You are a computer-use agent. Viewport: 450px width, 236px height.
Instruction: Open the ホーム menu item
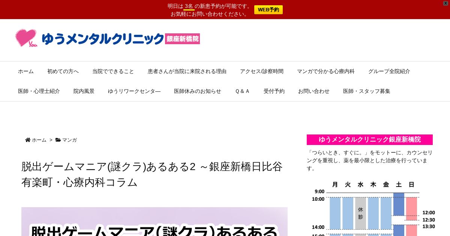(26, 71)
